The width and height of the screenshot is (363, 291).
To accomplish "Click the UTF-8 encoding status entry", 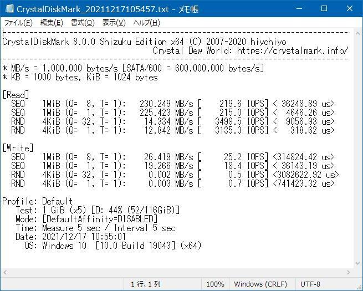I will (310, 284).
